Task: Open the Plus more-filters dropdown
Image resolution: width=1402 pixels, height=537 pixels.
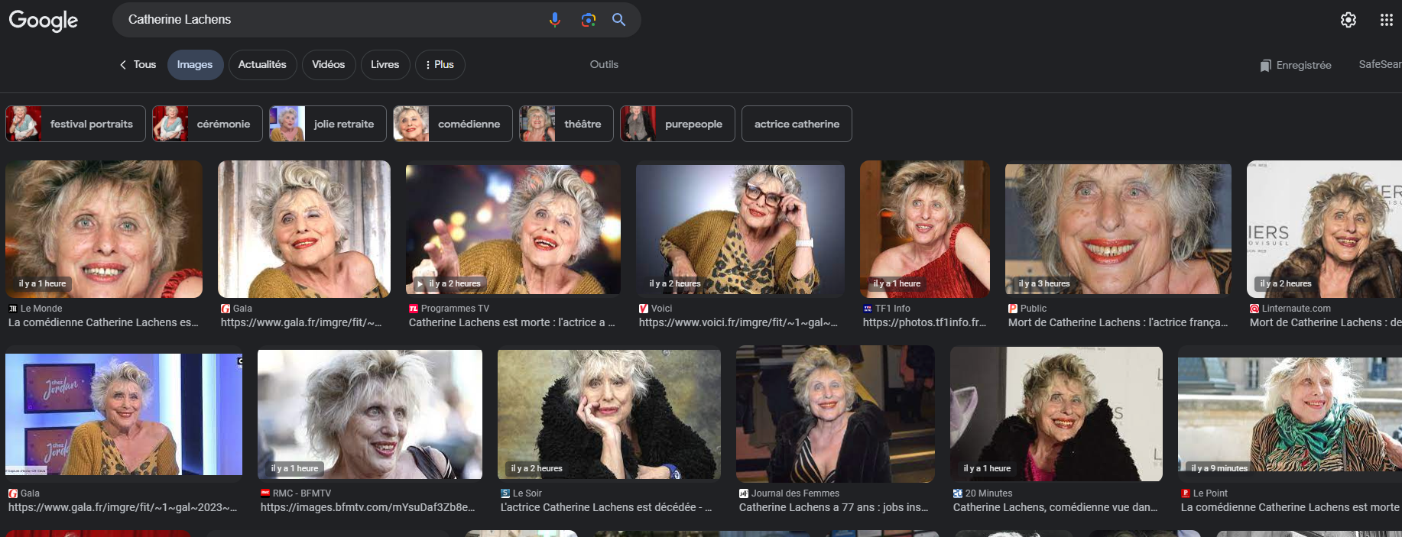Action: point(440,65)
